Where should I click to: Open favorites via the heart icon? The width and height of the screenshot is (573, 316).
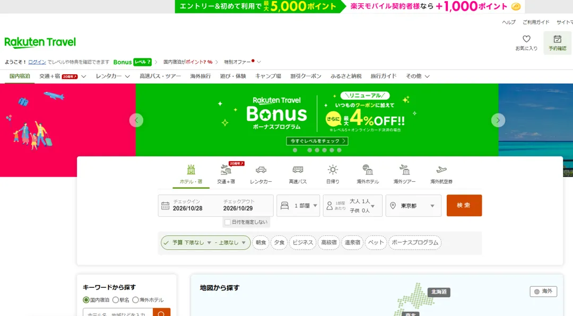click(x=526, y=39)
